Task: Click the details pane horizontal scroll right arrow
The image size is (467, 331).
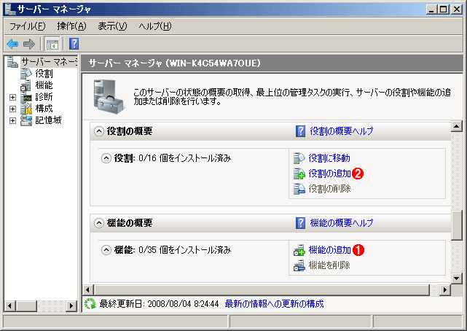Action: click(x=445, y=289)
